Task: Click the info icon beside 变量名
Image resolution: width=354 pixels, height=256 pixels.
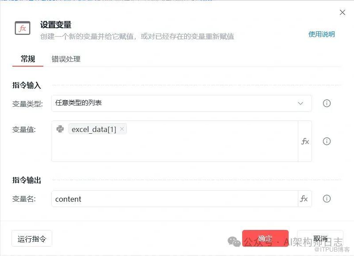Action: click(327, 199)
